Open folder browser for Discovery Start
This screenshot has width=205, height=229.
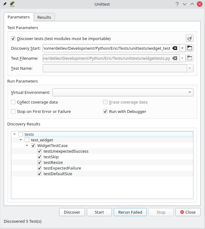(x=190, y=48)
